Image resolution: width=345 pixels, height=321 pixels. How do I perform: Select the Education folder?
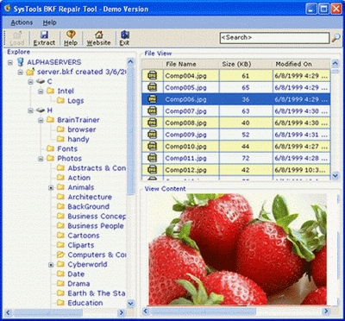point(85,303)
